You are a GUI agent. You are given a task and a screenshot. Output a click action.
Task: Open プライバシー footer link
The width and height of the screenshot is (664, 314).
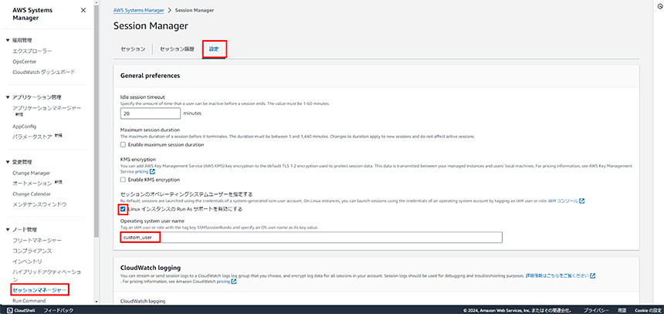click(x=597, y=310)
